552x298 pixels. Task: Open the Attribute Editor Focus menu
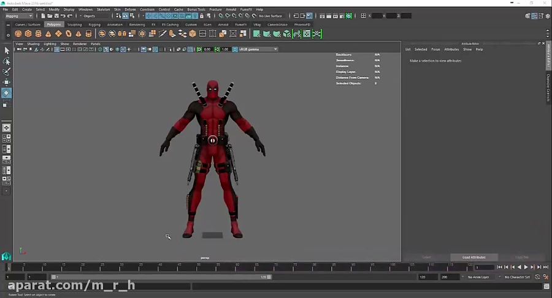click(x=435, y=50)
